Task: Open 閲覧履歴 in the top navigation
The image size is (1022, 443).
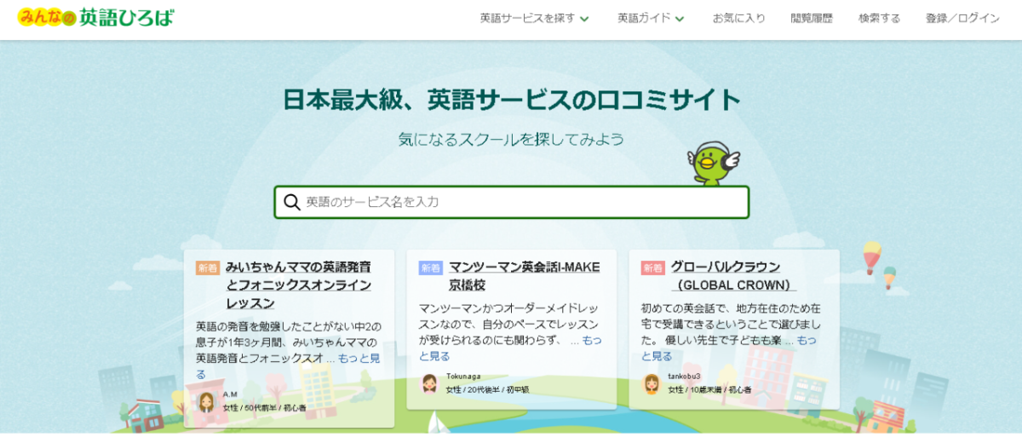Action: point(812,18)
